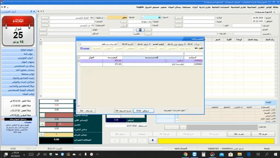The image size is (280, 158).
Task: Show hidden system tray icons chevron
Action: (97, 154)
